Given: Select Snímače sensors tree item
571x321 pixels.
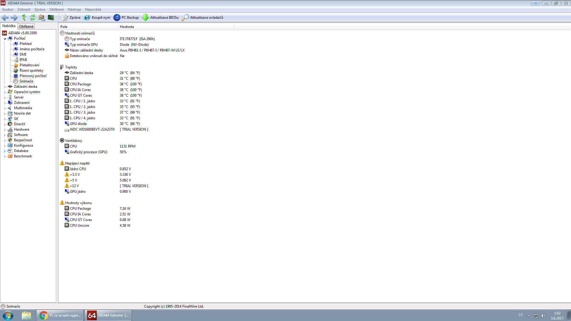Looking at the screenshot, I should click(24, 81).
